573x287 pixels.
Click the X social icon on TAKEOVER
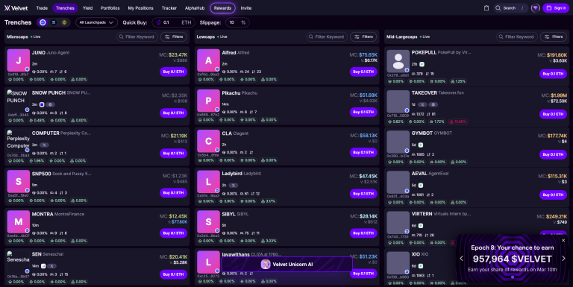pyautogui.click(x=422, y=104)
